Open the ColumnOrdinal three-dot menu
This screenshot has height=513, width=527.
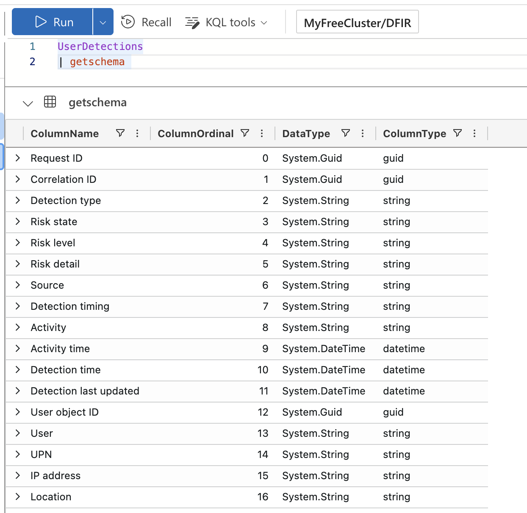point(262,133)
